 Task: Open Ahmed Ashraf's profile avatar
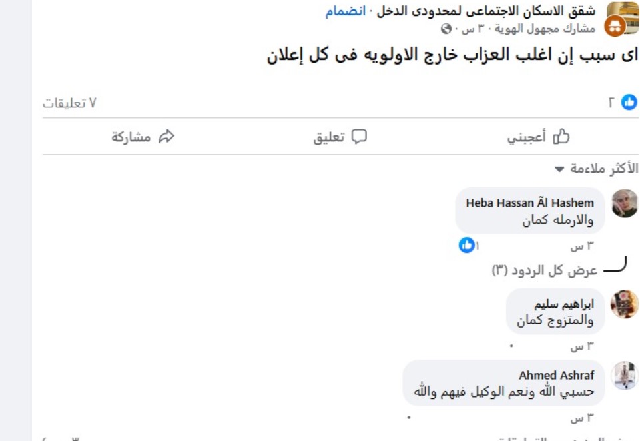[x=624, y=376]
